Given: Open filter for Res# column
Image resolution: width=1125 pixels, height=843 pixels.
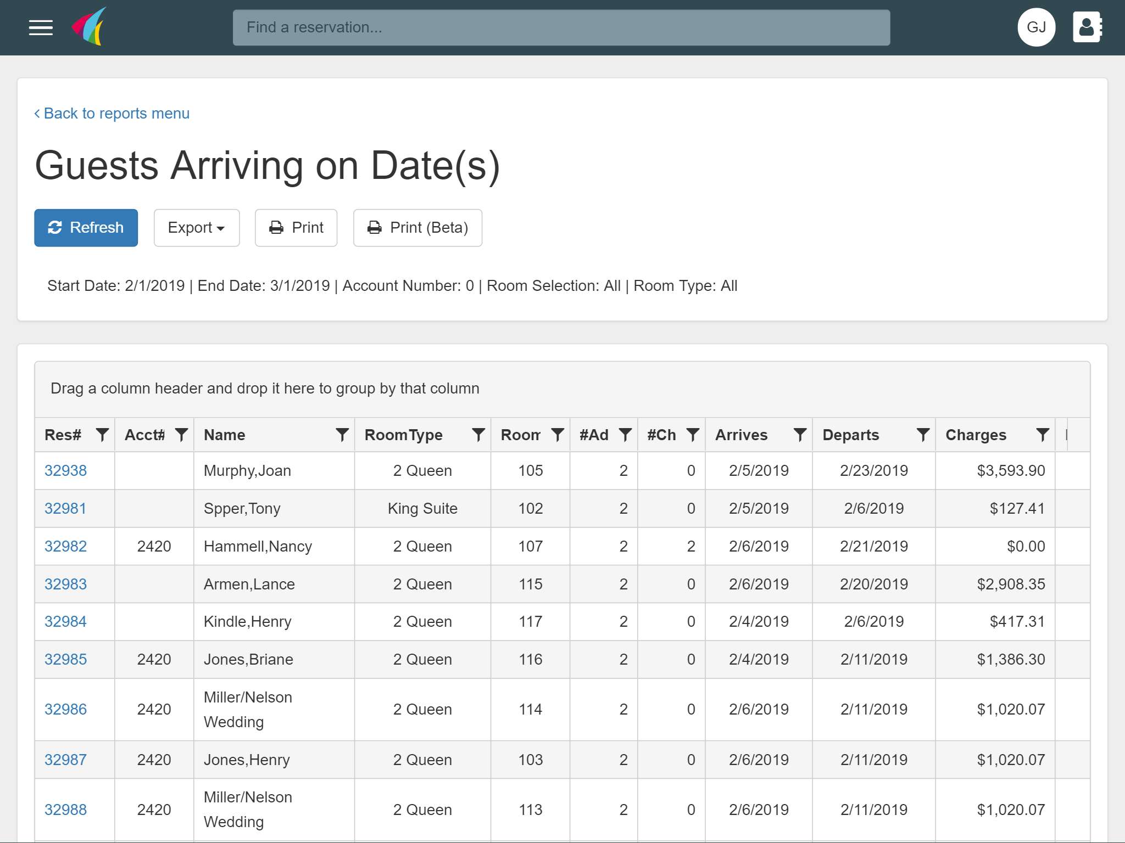Looking at the screenshot, I should pyautogui.click(x=102, y=435).
